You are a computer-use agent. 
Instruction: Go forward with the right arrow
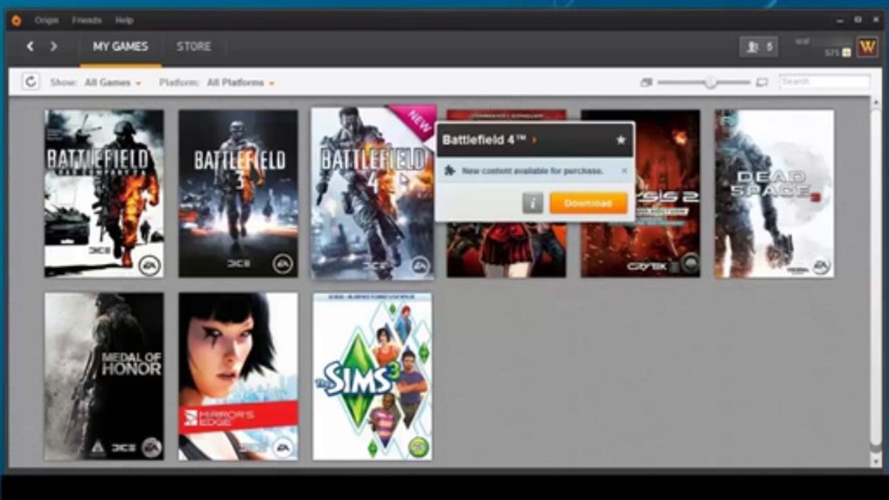point(54,47)
